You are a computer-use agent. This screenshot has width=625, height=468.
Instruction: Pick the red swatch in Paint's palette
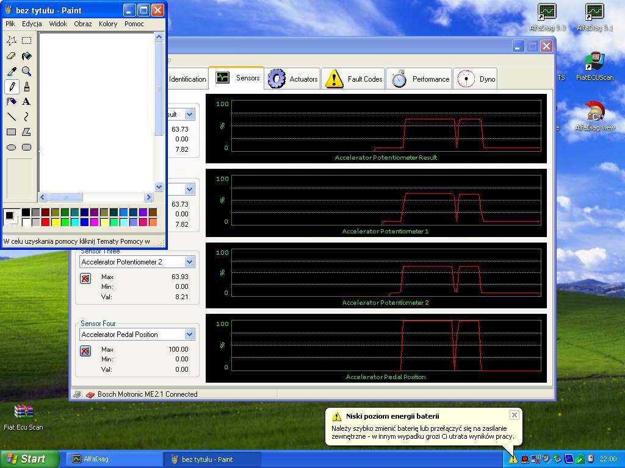coord(45,222)
